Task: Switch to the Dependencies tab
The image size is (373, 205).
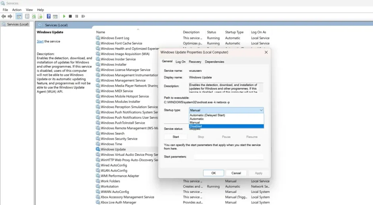Action: (x=215, y=62)
